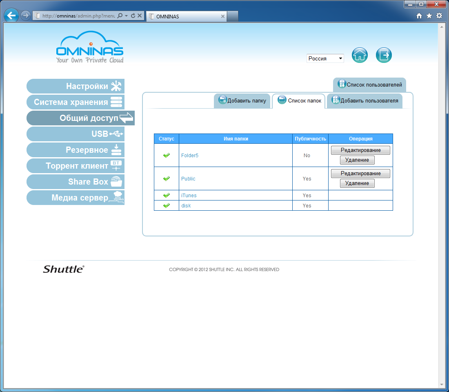Click the green status check for disk
Screen dimensions: 449x392
167,205
